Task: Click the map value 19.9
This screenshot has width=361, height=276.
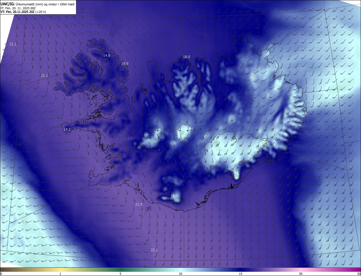Action: point(125,64)
